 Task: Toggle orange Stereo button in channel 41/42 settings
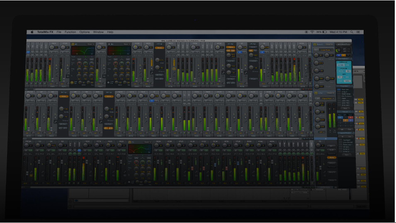click(230, 47)
